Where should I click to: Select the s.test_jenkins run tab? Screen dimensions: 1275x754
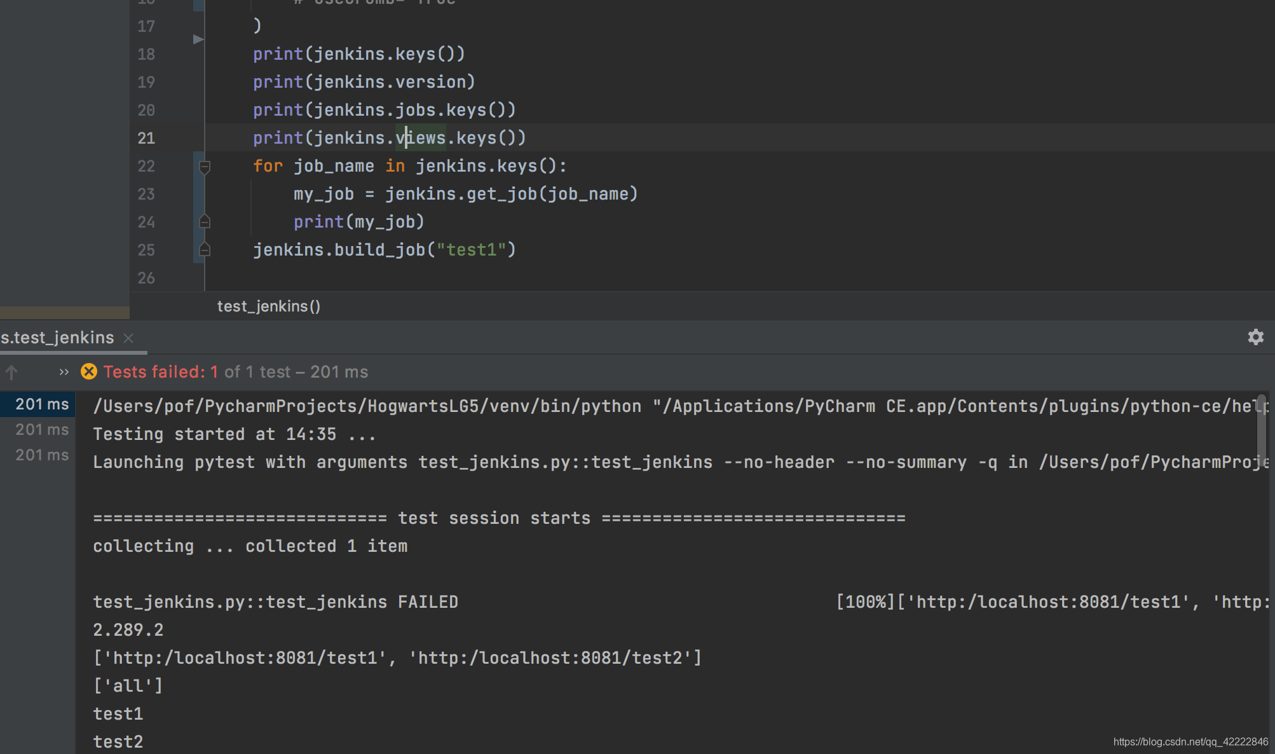[x=57, y=338]
